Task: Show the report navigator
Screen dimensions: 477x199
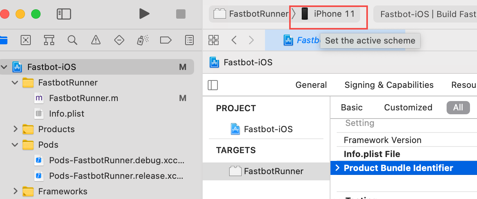Action: tap(189, 40)
